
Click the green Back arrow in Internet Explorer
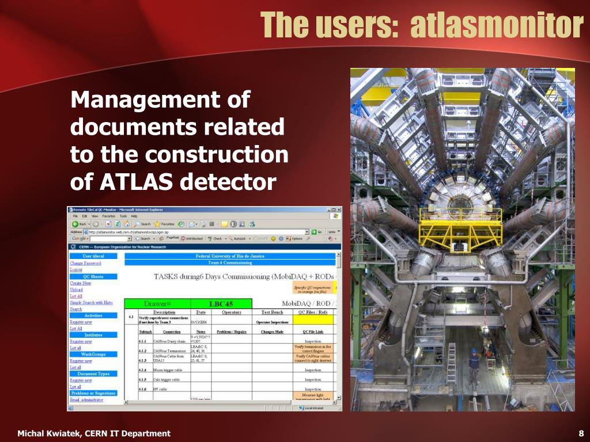click(75, 224)
